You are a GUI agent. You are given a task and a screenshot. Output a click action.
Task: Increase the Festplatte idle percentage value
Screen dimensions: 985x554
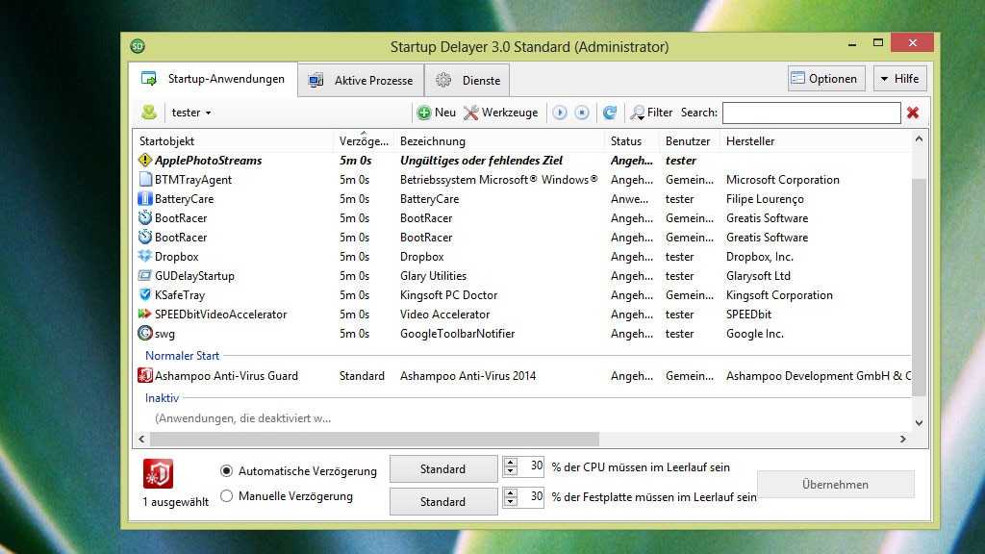511,492
